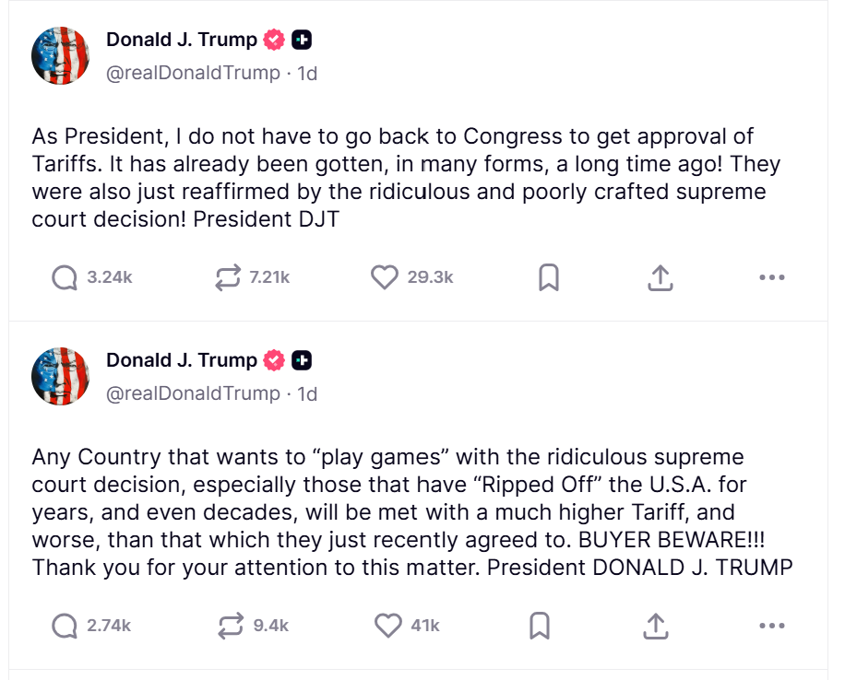Viewport: 845px width, 680px height.
Task: Share the Congress tariffs approval post
Action: pyautogui.click(x=660, y=277)
